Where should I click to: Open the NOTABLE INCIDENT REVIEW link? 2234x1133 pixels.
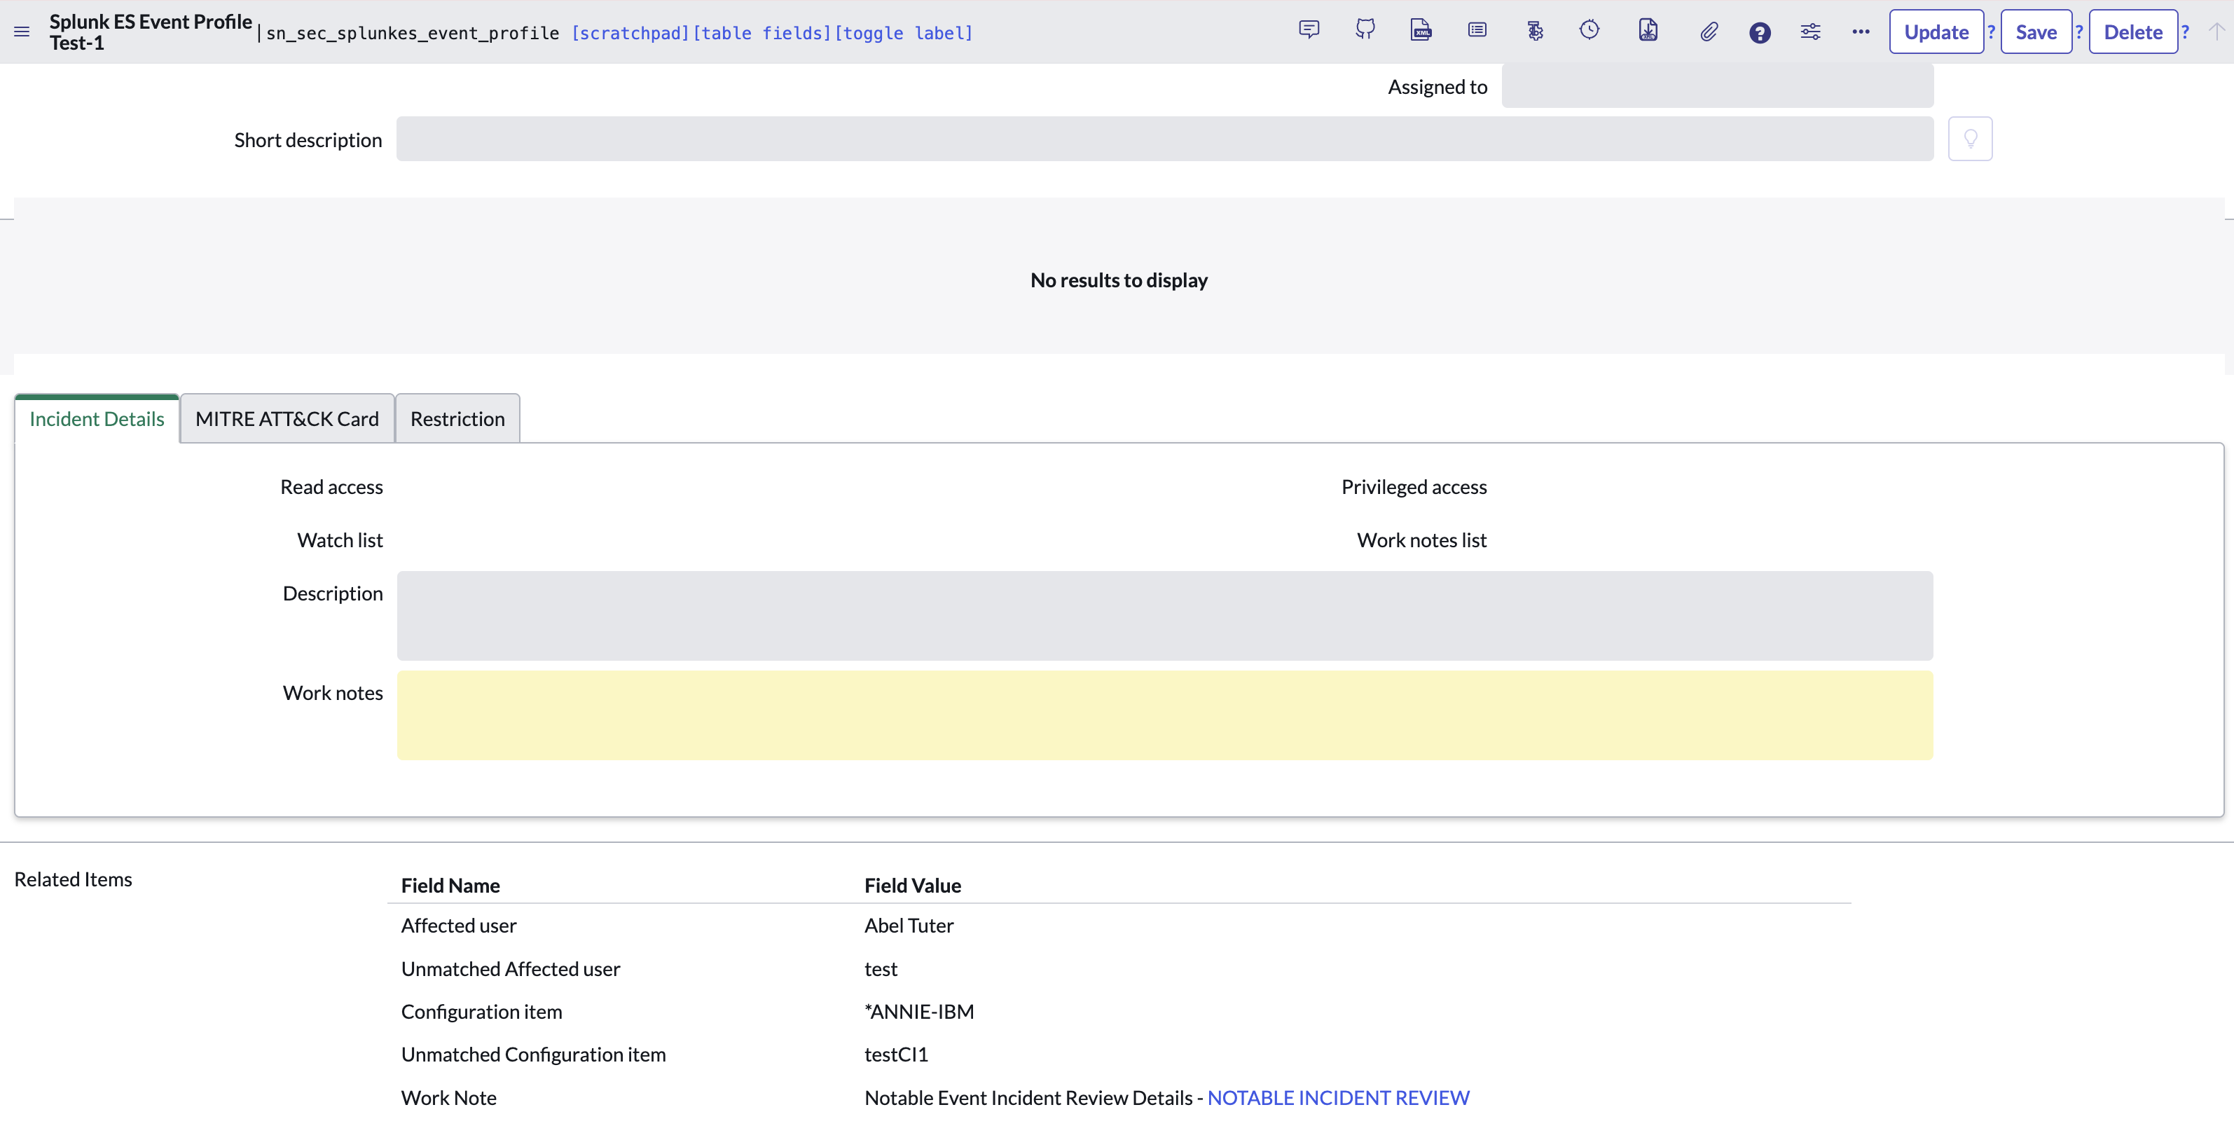point(1338,1097)
